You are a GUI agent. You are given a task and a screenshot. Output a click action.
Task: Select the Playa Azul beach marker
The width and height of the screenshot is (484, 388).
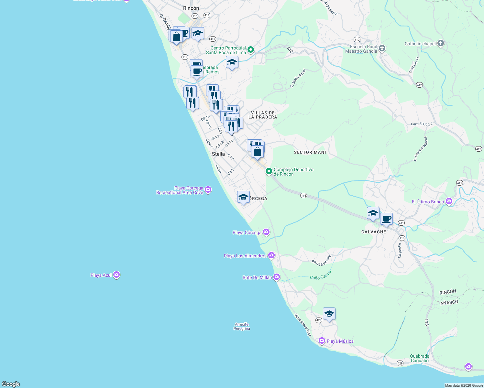click(x=116, y=275)
